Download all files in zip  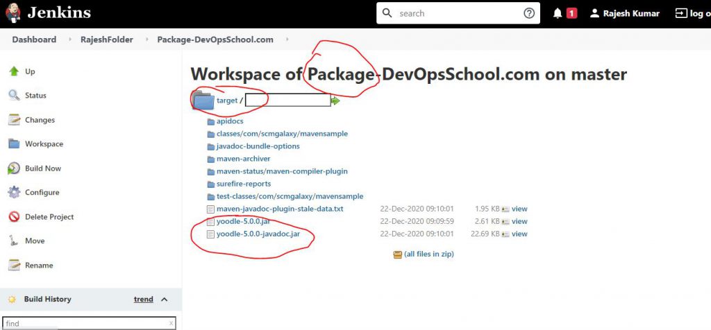(x=428, y=254)
